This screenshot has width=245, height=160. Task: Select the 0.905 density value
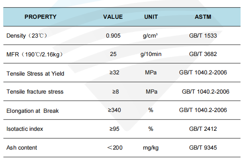pyautogui.click(x=113, y=36)
